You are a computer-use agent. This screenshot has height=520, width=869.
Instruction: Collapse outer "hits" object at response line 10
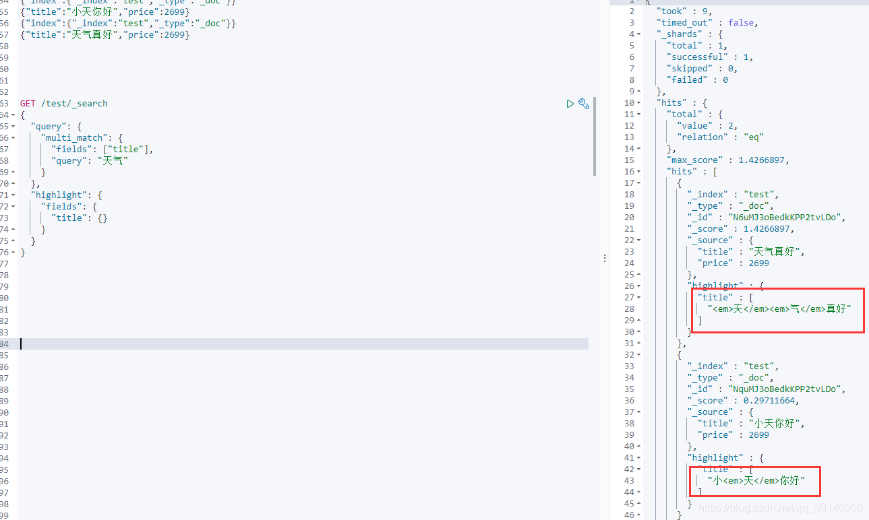(638, 103)
